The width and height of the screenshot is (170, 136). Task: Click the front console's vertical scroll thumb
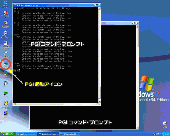click(x=100, y=93)
